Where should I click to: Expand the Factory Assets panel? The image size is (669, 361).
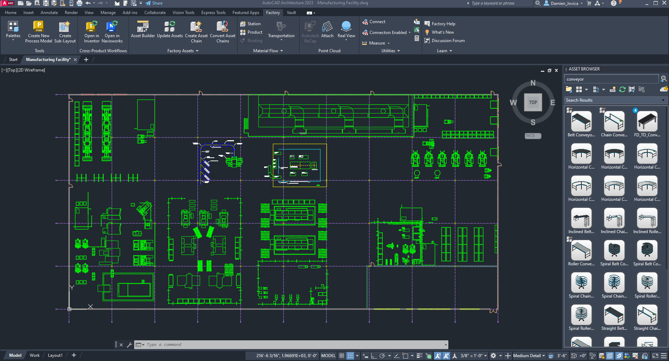click(183, 51)
